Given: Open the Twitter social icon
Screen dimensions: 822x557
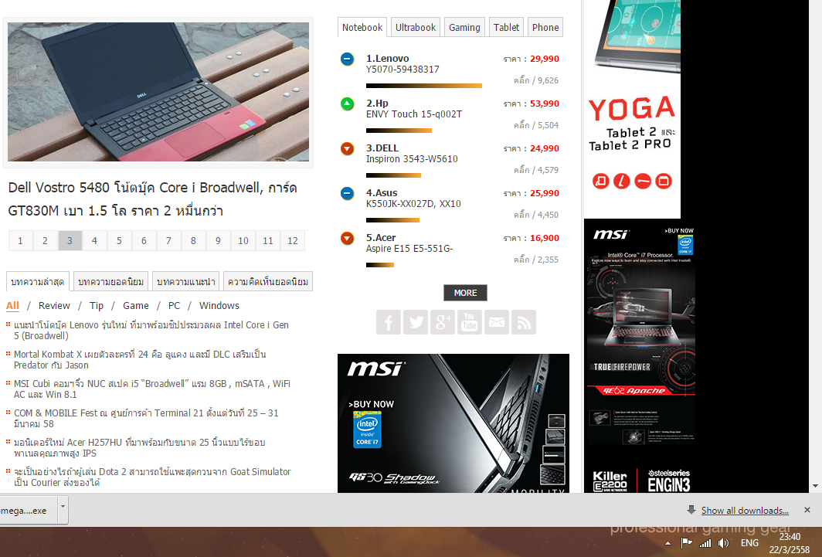Looking at the screenshot, I should (416, 321).
